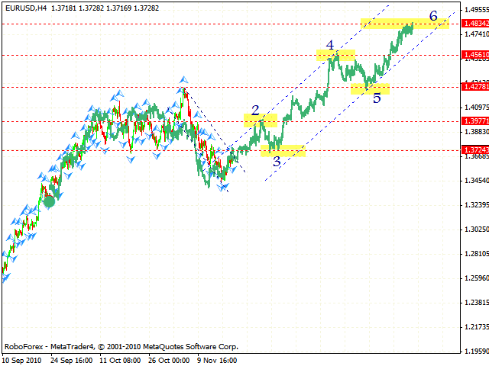
Task: Click the 1.4278 red price level tag
Action: 474,88
